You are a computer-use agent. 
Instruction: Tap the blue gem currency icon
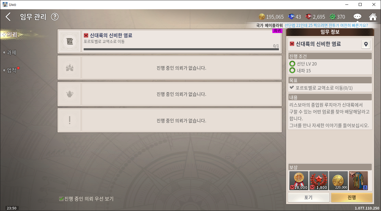(291, 17)
